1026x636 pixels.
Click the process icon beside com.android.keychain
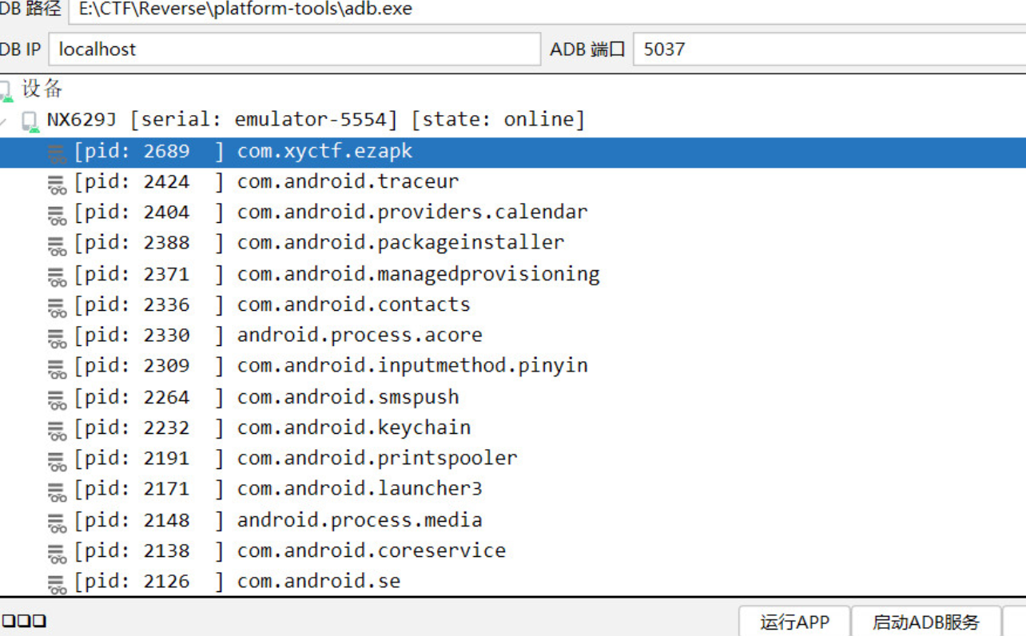57,429
